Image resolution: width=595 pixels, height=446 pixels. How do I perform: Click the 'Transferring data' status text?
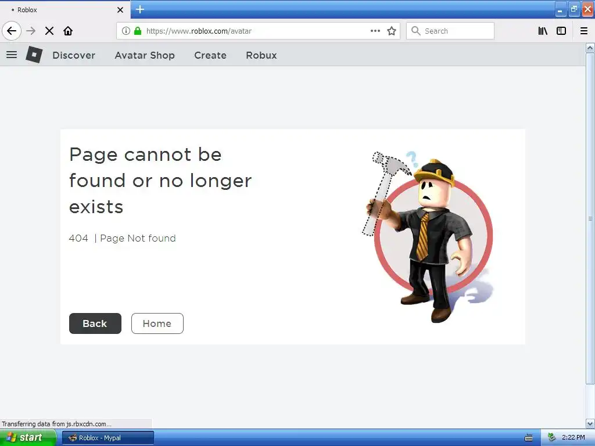pyautogui.click(x=56, y=424)
